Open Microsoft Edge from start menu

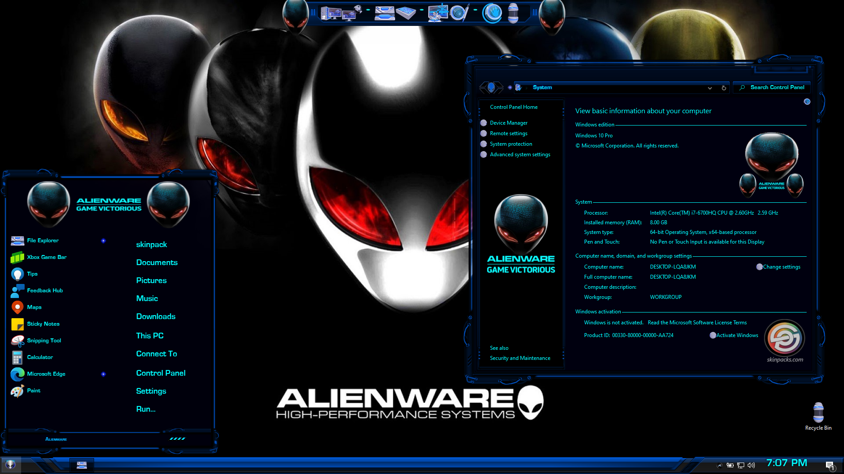click(x=46, y=374)
